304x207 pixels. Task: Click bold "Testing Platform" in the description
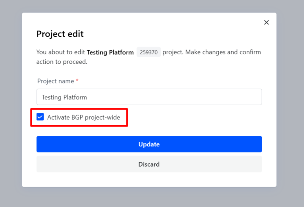pos(110,52)
